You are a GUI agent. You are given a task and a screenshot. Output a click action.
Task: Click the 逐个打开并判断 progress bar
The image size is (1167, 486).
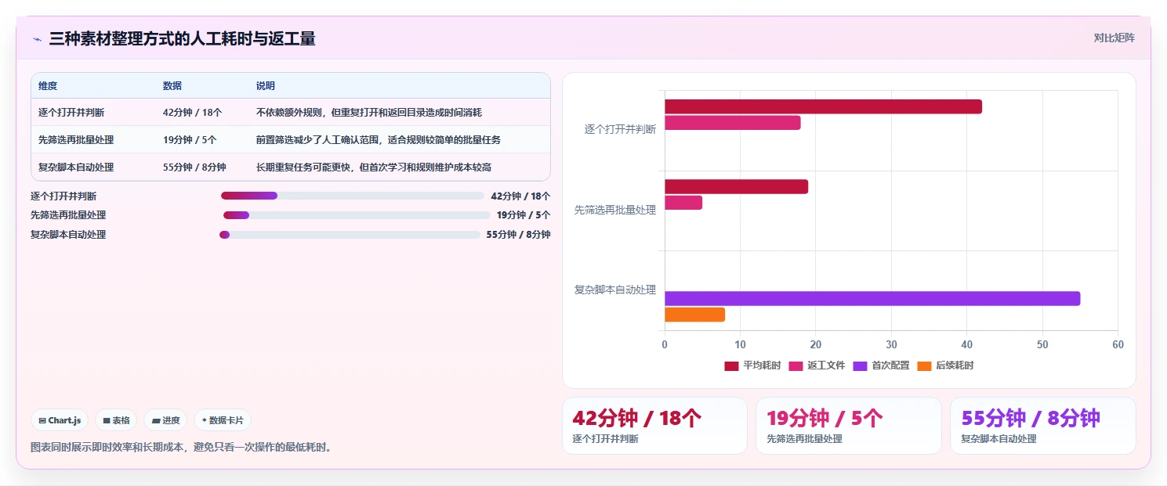pos(353,196)
